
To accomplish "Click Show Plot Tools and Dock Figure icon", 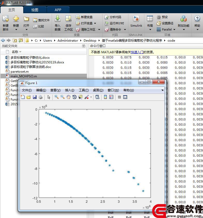I will pos(125,97).
